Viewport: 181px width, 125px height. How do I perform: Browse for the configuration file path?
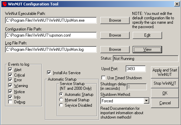point(115,35)
